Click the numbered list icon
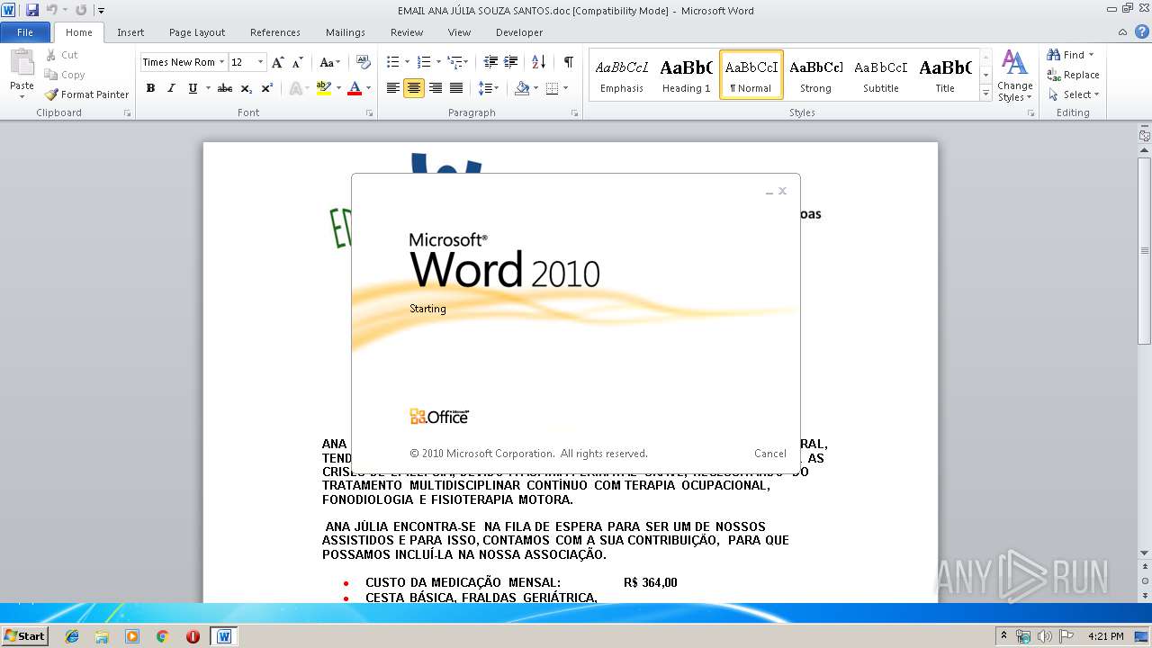Screen dimensions: 1152x648 coord(425,62)
